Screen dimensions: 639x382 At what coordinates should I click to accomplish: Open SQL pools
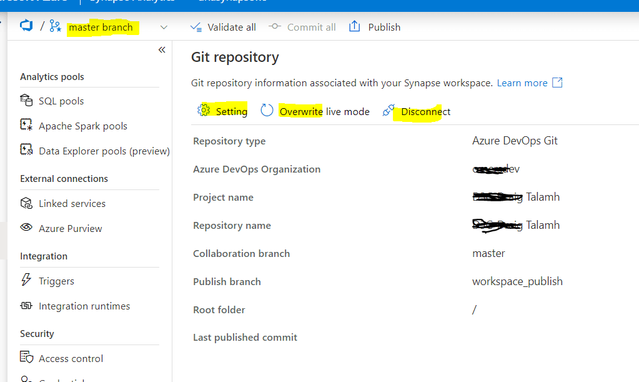(61, 101)
